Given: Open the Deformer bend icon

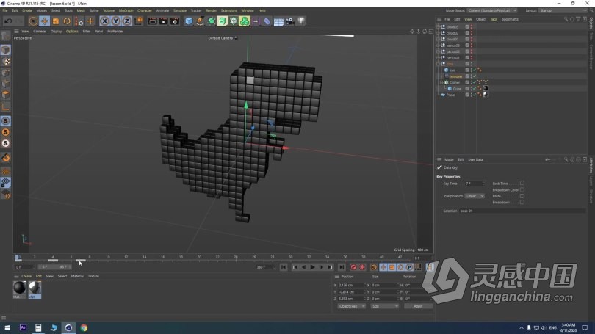Looking at the screenshot, I should click(267, 21).
